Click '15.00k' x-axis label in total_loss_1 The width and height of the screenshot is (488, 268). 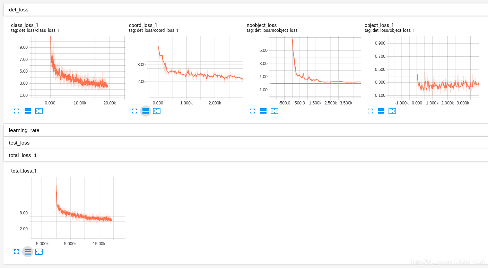[x=99, y=244]
